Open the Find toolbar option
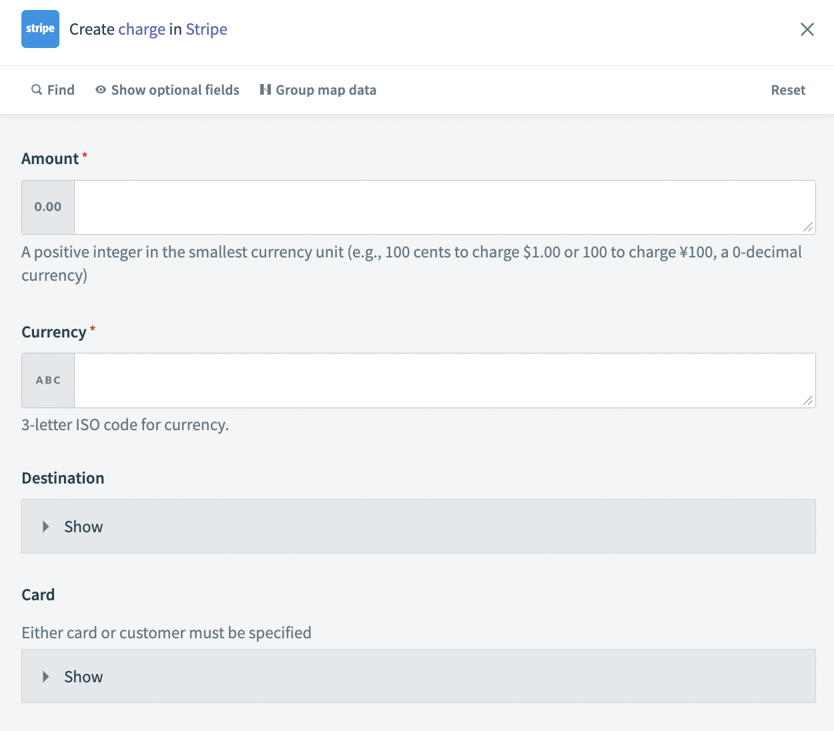 pos(61,90)
